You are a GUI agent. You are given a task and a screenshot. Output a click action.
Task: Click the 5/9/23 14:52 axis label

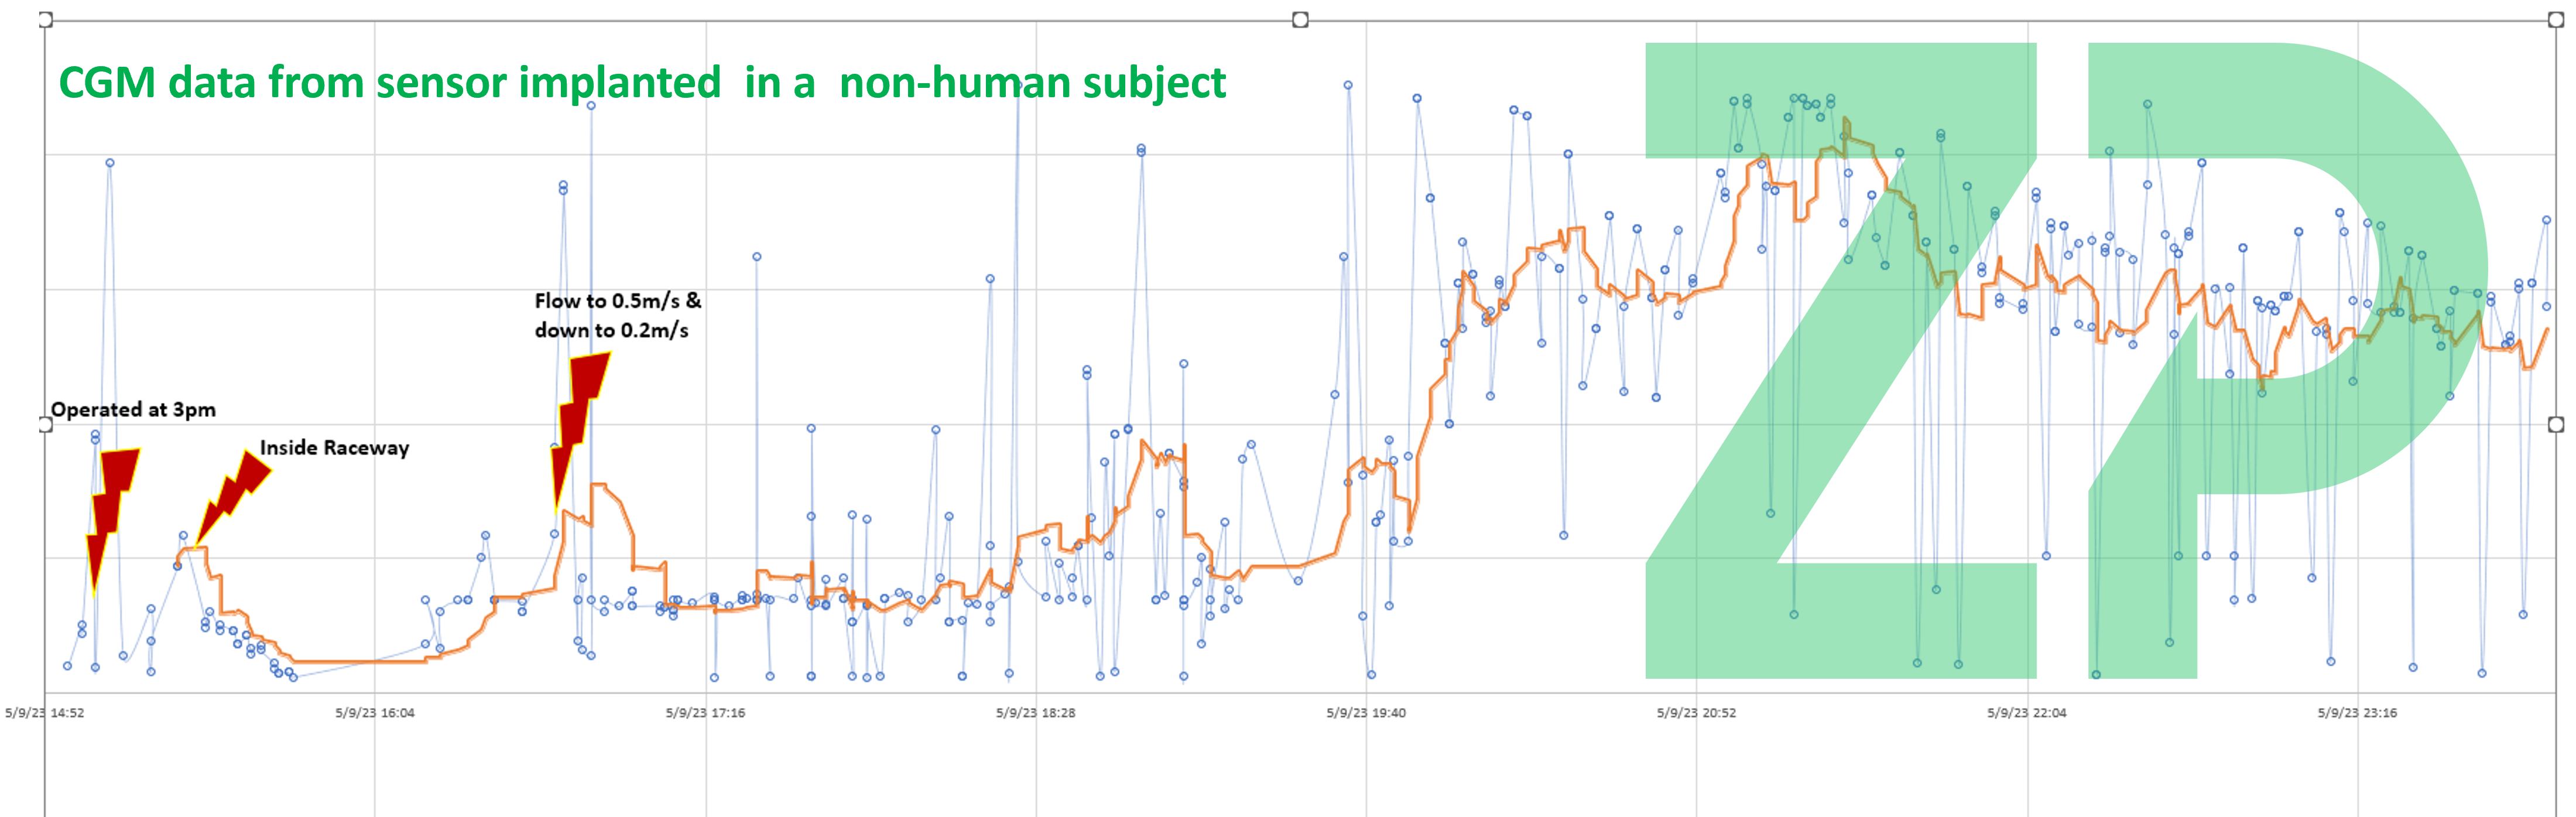click(45, 713)
